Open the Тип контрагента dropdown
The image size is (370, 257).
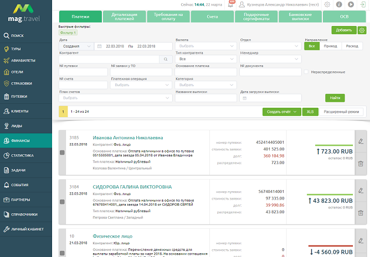coord(204,59)
